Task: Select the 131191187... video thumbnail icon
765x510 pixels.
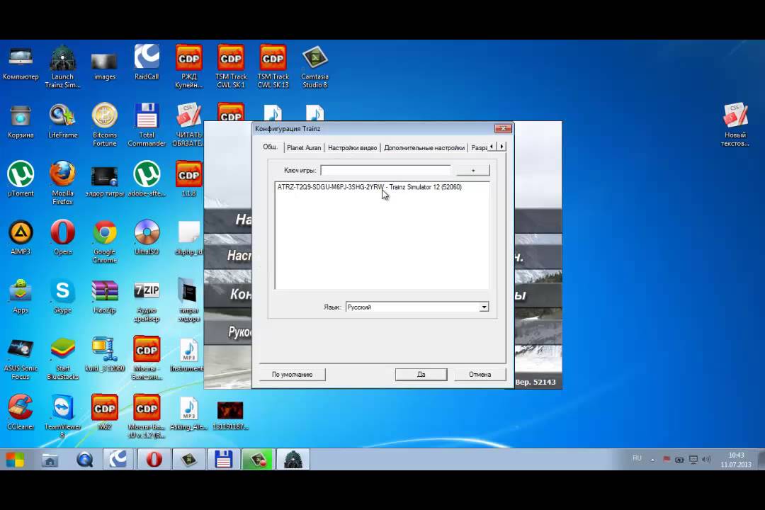Action: (x=229, y=415)
